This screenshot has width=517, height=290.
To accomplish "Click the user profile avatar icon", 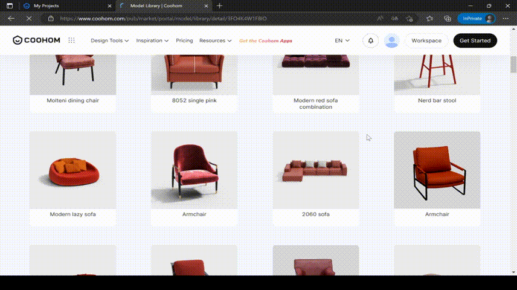I will point(392,40).
